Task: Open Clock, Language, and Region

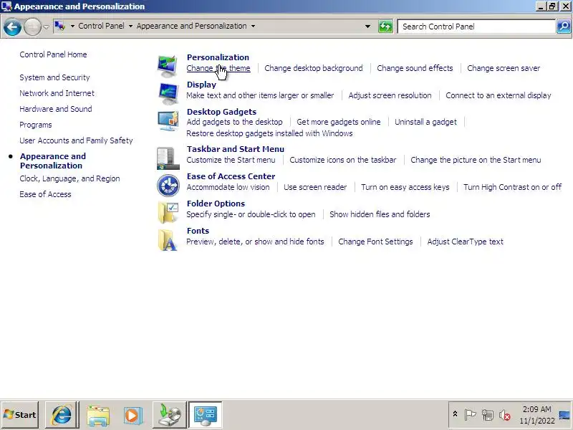Action: (69, 178)
